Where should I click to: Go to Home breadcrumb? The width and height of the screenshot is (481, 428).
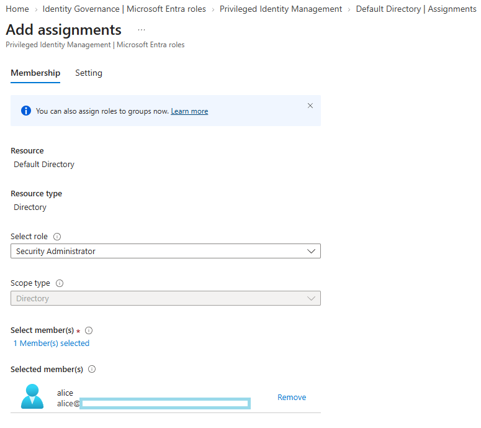(17, 9)
